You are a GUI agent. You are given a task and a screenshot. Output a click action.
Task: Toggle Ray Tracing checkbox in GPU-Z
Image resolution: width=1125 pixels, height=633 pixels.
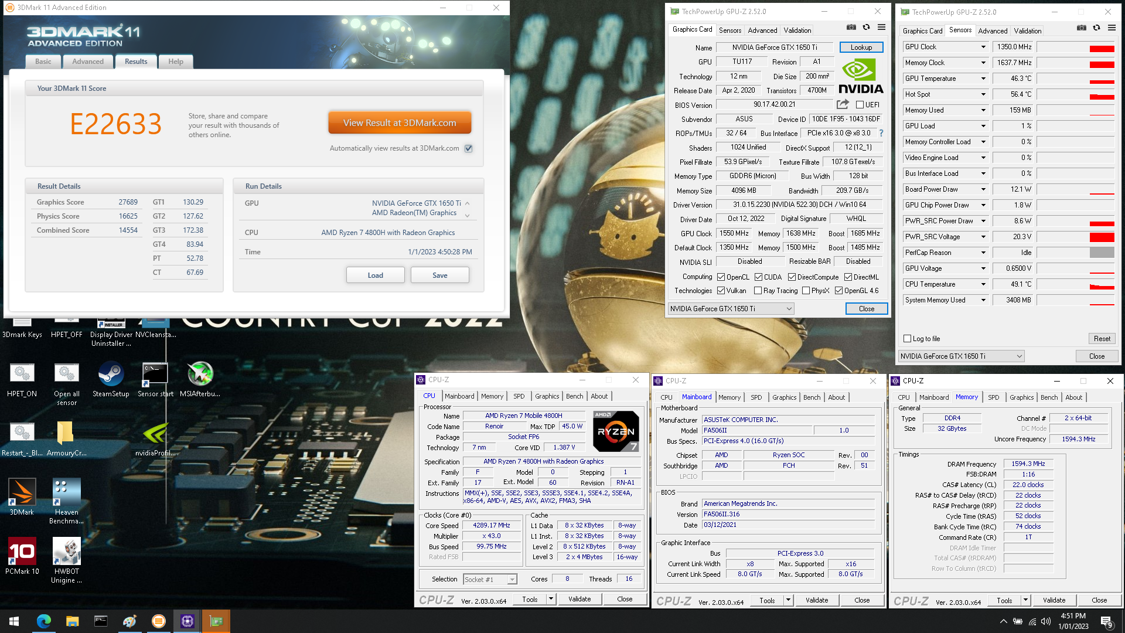[758, 291]
